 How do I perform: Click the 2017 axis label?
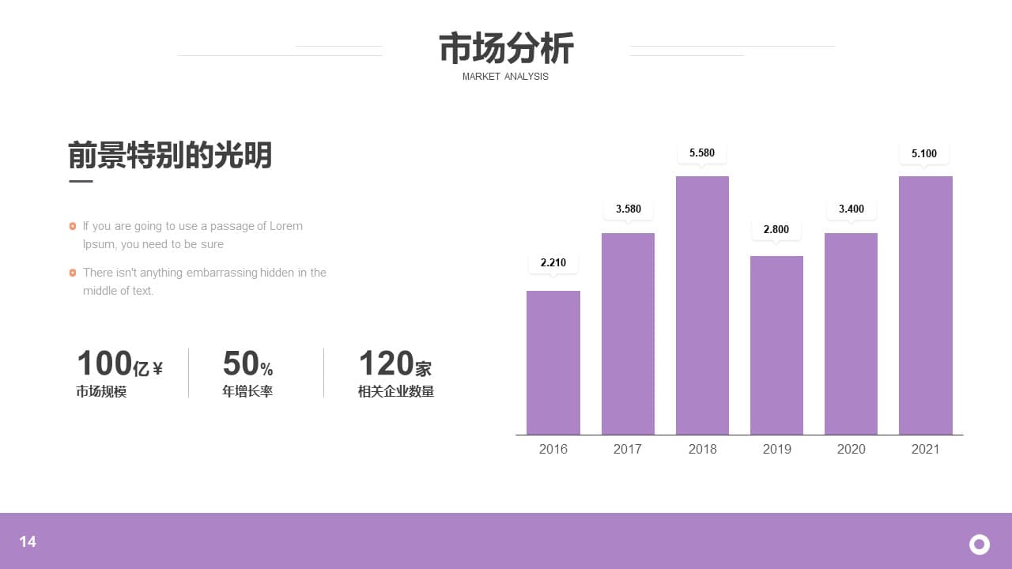coord(628,449)
